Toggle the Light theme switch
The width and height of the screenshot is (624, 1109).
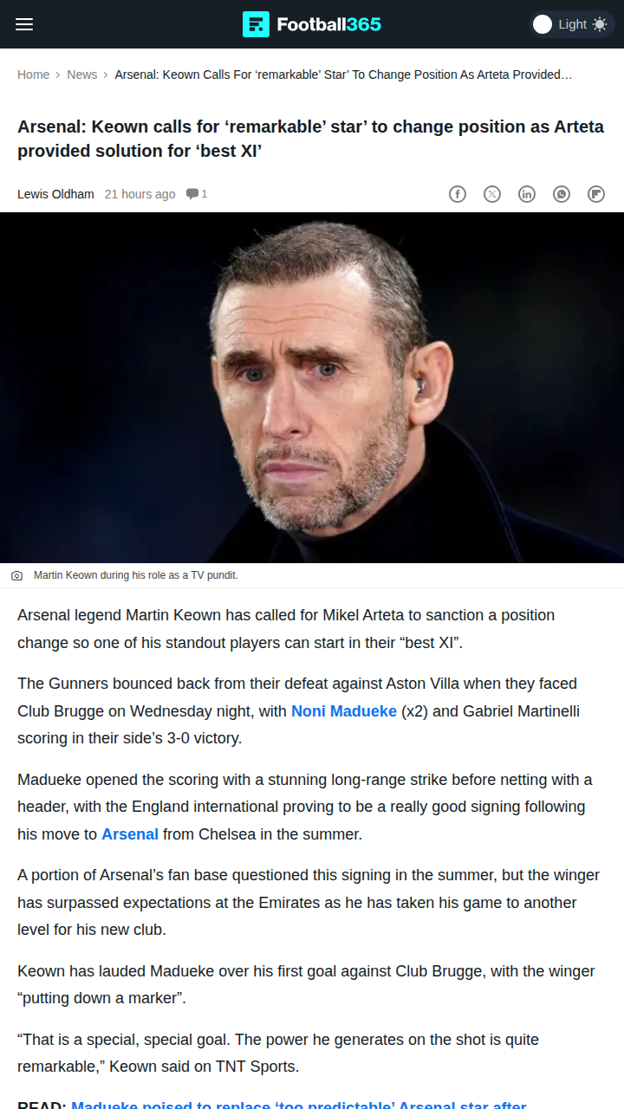pyautogui.click(x=543, y=24)
